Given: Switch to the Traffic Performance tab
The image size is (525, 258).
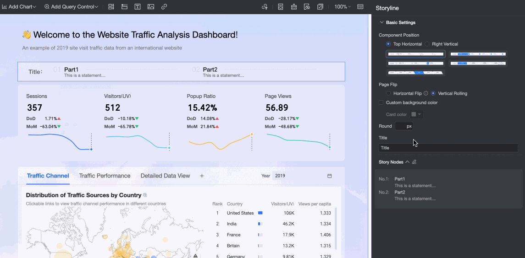Looking at the screenshot, I should [x=105, y=176].
